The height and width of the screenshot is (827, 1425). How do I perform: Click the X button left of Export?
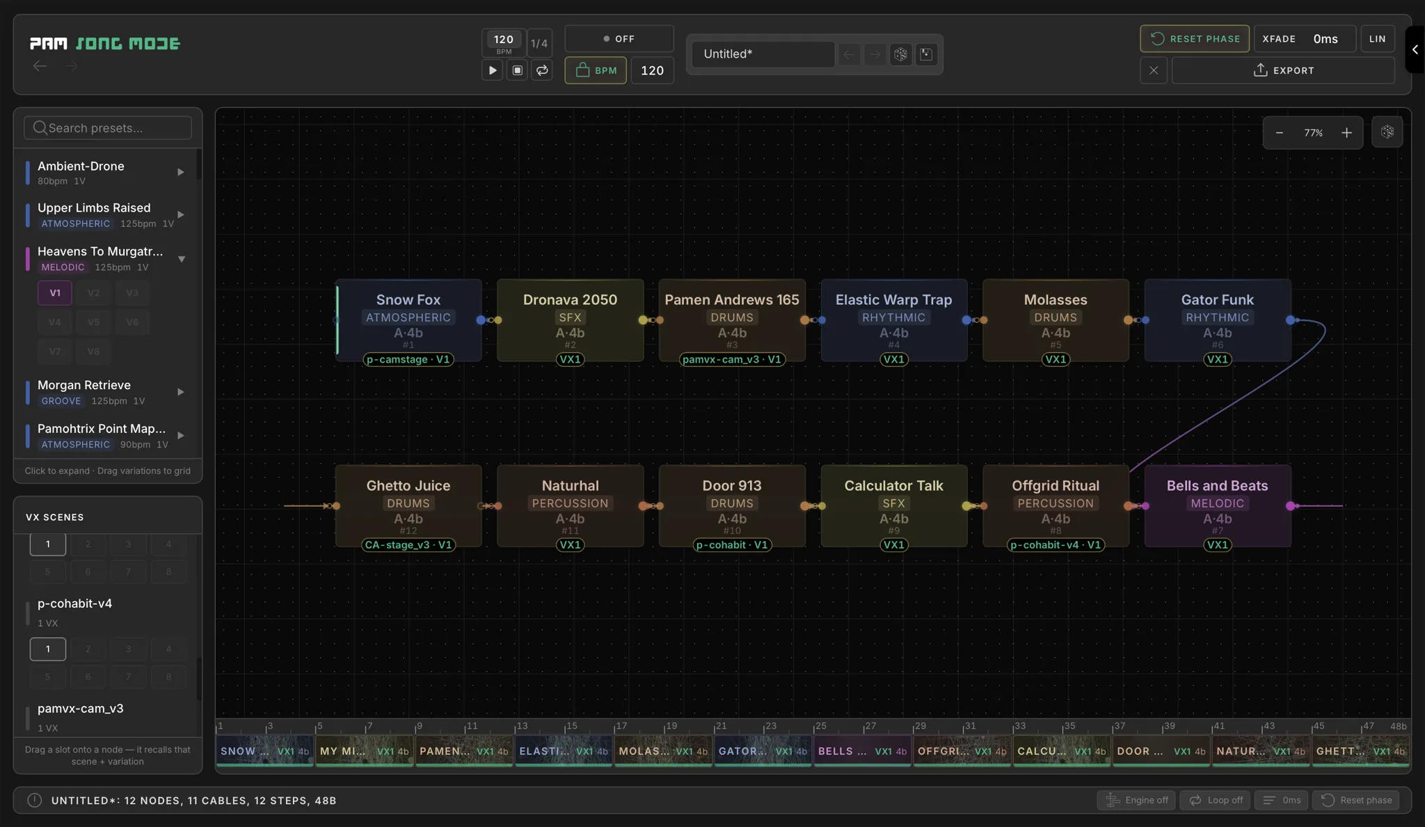1154,70
